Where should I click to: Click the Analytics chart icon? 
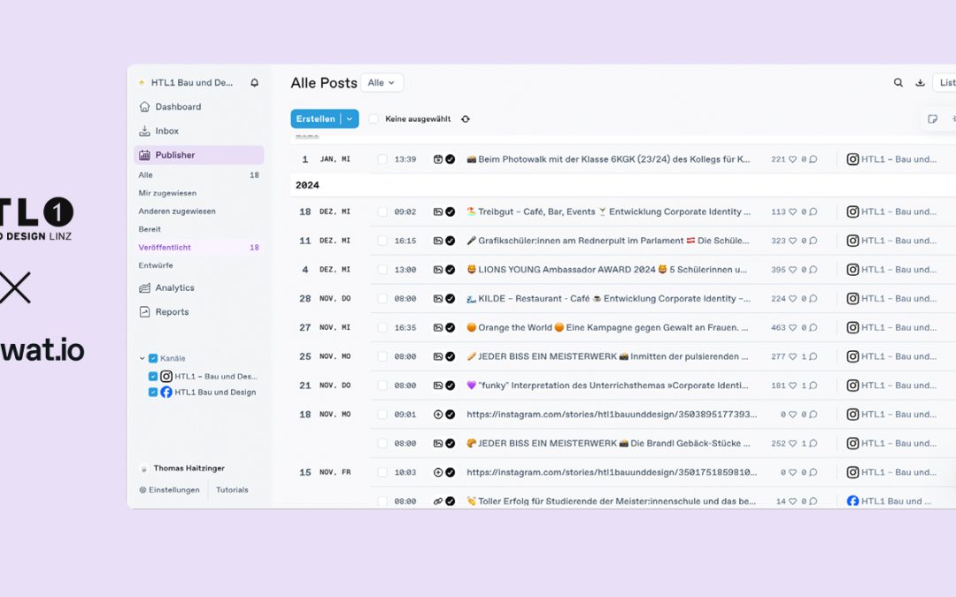144,287
